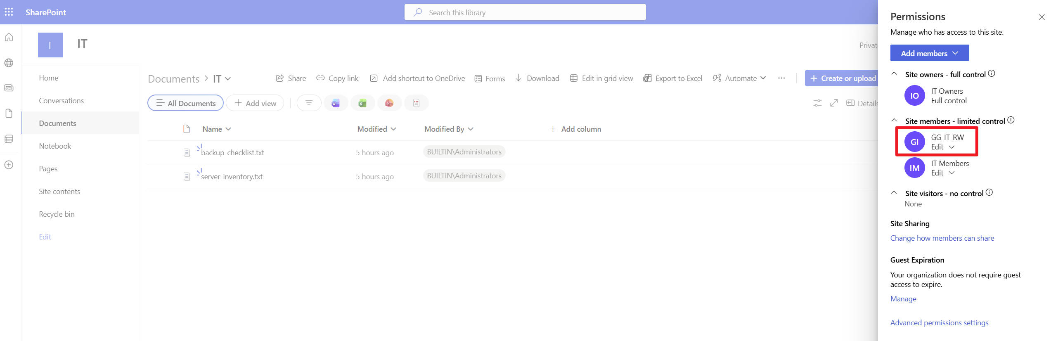This screenshot has height=341, width=1051.
Task: Open Edit permission dropdown for IT Members
Action: tap(943, 173)
